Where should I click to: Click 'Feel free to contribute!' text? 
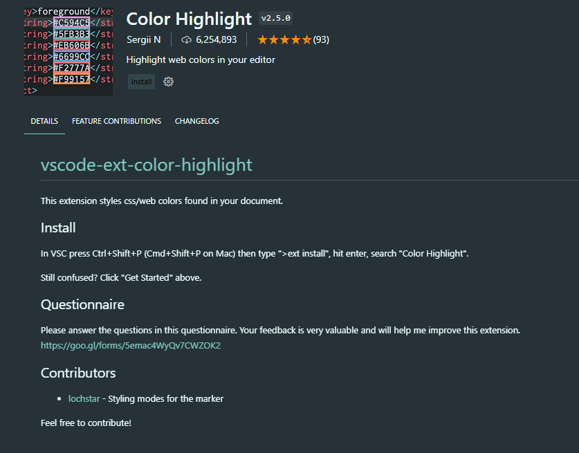[x=86, y=423]
